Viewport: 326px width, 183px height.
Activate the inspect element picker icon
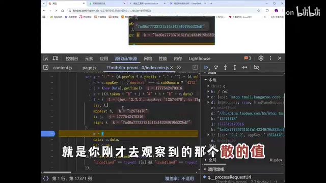46,58
